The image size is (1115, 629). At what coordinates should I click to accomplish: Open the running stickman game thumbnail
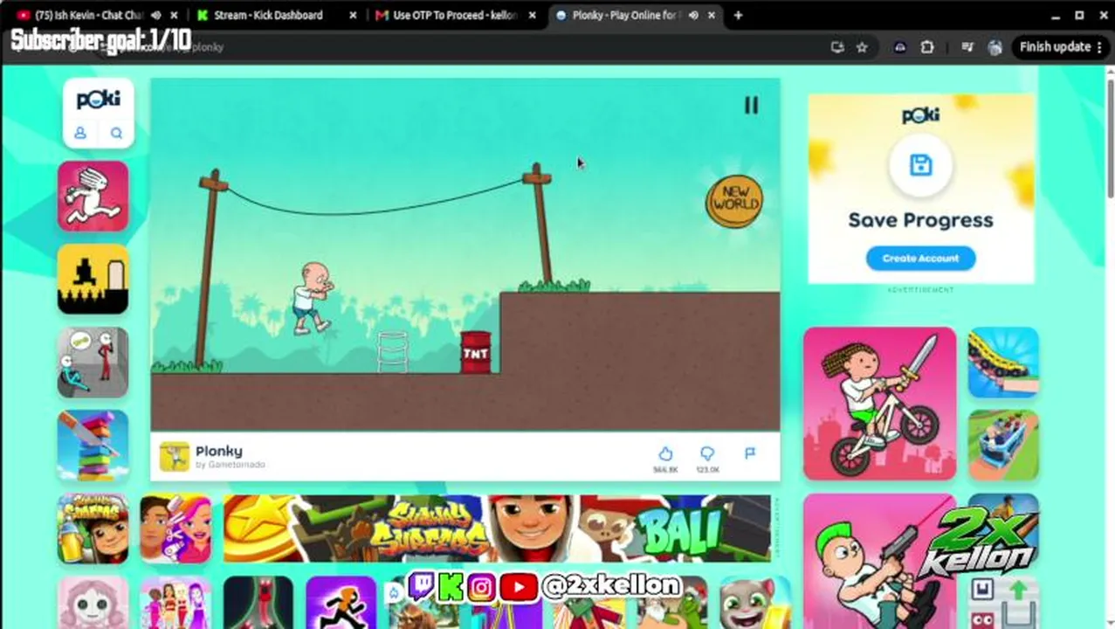pyautogui.click(x=93, y=196)
